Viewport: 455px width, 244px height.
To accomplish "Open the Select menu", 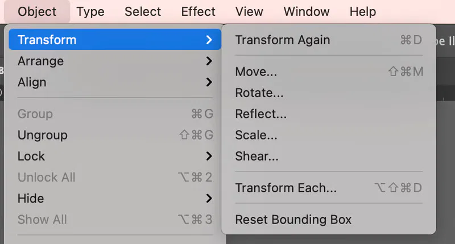I will (143, 12).
